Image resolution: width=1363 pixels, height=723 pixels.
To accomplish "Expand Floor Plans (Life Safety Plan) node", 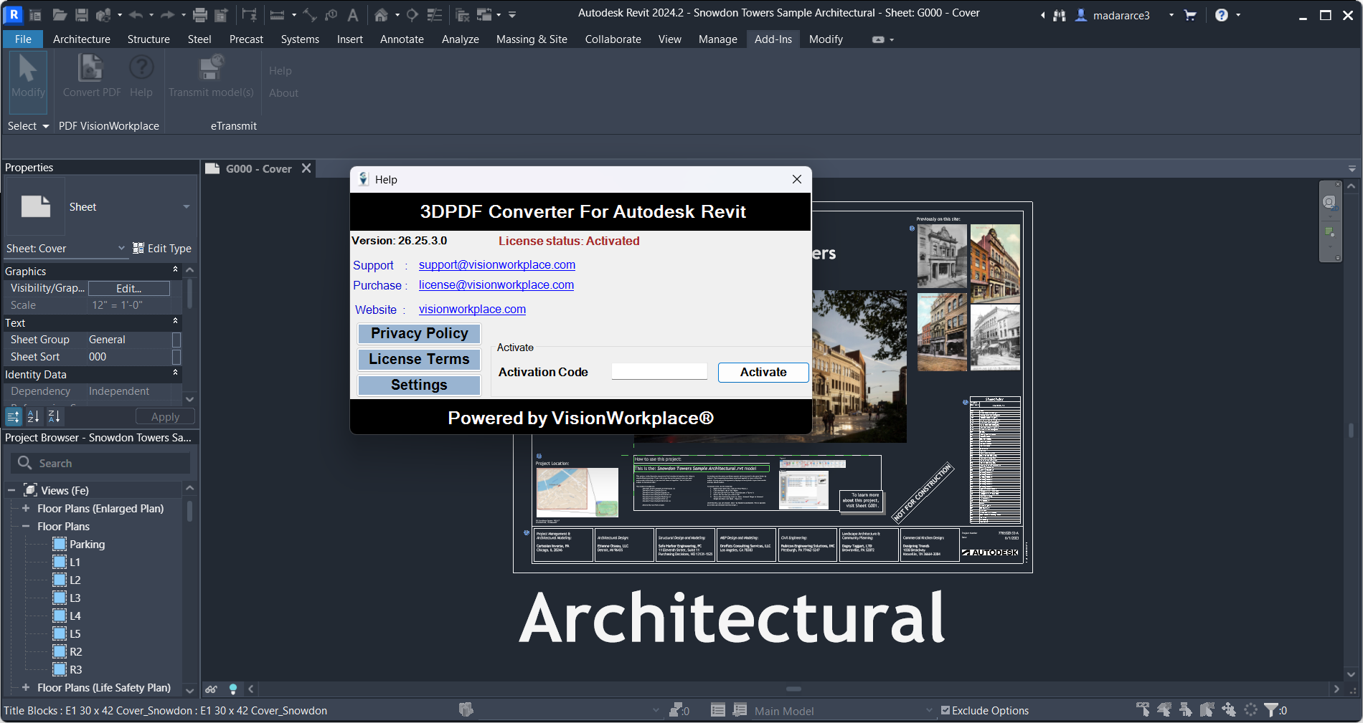I will coord(26,687).
